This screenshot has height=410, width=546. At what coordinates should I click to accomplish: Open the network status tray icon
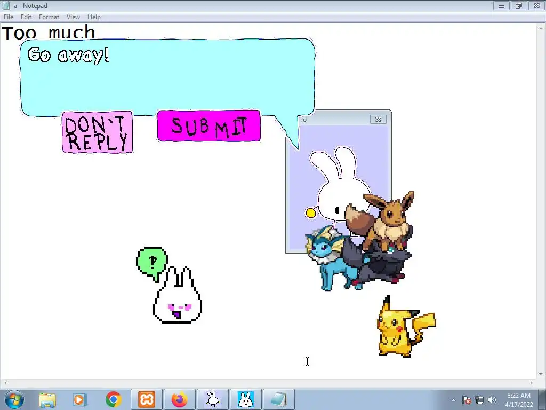479,400
